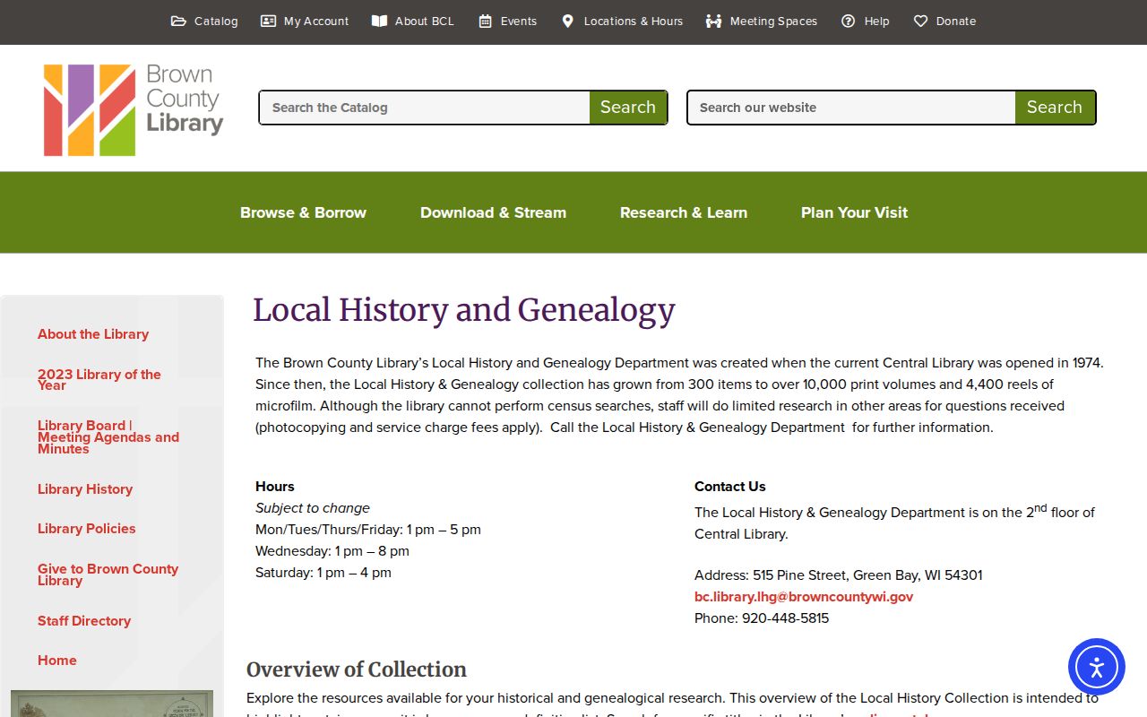This screenshot has height=717, width=1147.
Task: Open Give to Brown County Library link
Action: (x=108, y=574)
